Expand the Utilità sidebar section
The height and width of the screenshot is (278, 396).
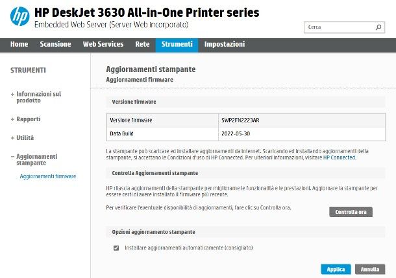25,138
